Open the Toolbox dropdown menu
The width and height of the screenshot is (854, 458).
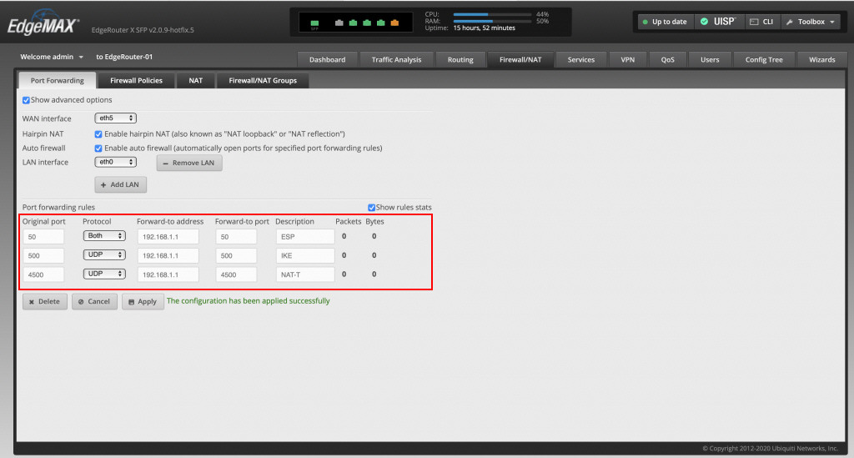coord(811,22)
